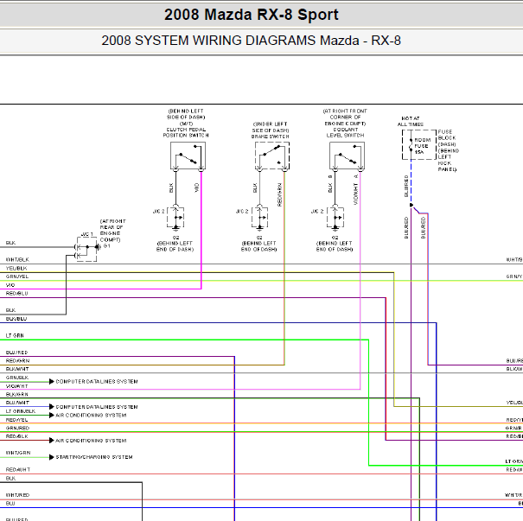Click the FUSE BLOCK (DASH) description text

click(449, 150)
